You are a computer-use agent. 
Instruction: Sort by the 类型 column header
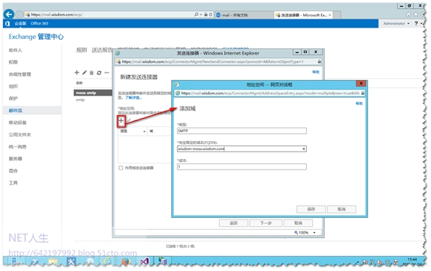pyautogui.click(x=132, y=131)
